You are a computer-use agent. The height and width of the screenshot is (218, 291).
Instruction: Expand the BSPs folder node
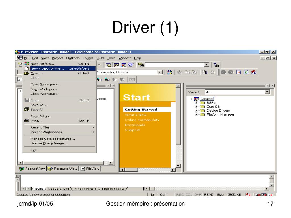tap(196, 103)
